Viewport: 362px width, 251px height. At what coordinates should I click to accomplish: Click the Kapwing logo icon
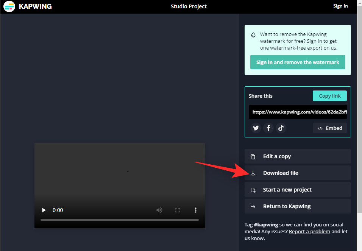pos(9,6)
